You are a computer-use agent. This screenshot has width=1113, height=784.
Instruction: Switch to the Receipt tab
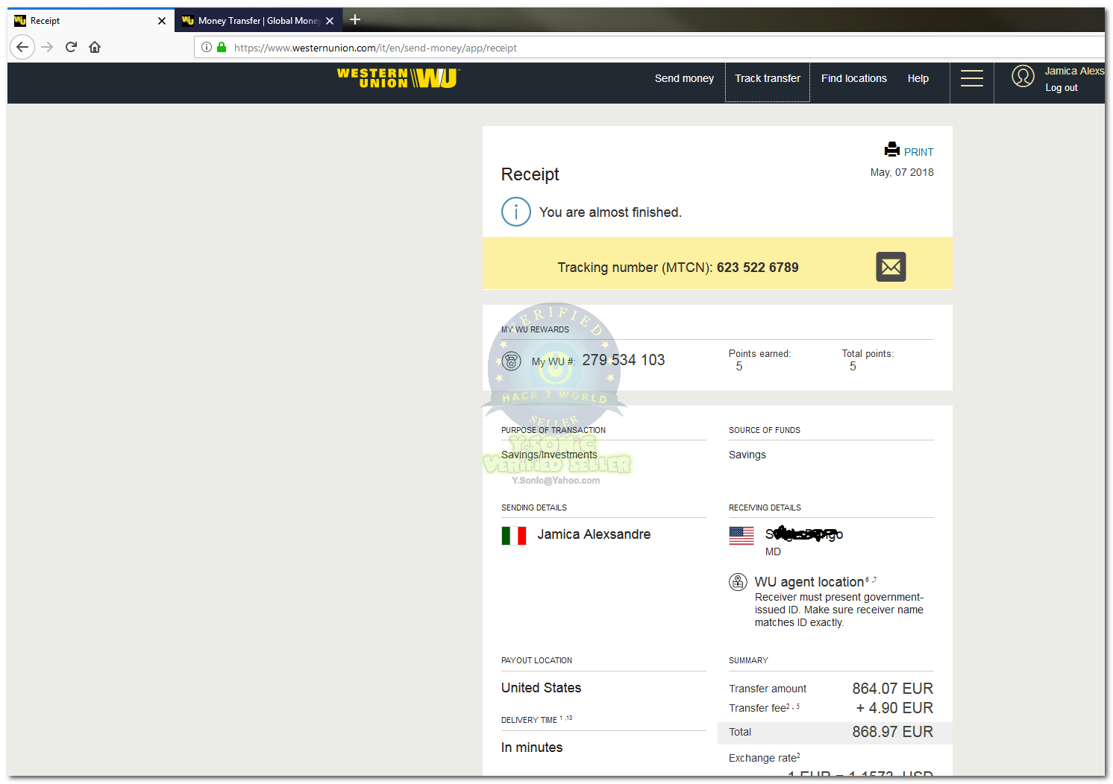pos(91,21)
